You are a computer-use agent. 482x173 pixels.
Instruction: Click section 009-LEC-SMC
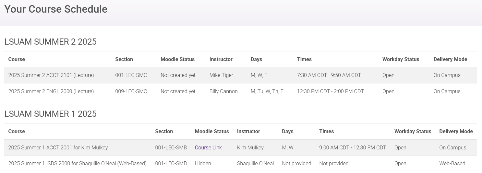pyautogui.click(x=131, y=92)
